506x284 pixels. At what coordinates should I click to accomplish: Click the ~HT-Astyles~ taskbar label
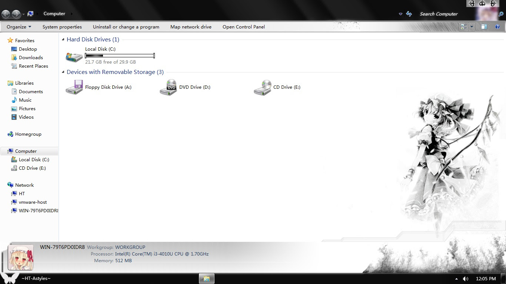(x=36, y=278)
